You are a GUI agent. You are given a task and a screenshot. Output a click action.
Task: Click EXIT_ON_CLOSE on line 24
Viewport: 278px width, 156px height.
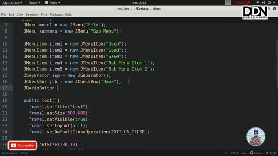pyautogui.click(x=128, y=132)
